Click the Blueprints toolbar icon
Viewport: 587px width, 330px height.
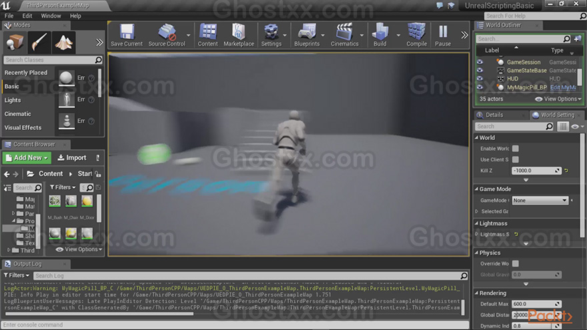pyautogui.click(x=307, y=35)
